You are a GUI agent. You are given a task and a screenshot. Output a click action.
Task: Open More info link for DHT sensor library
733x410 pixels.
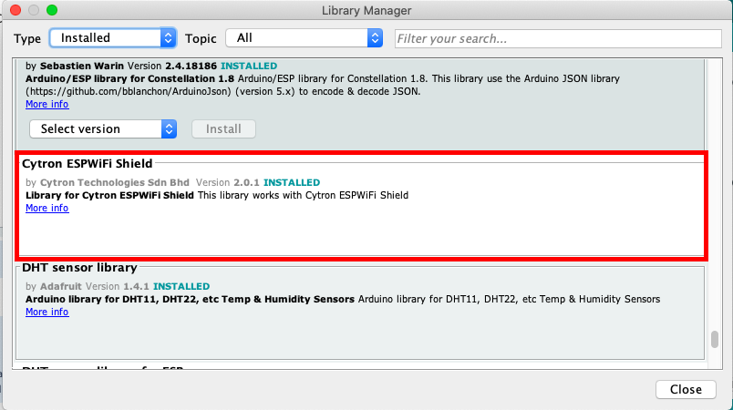tap(47, 312)
